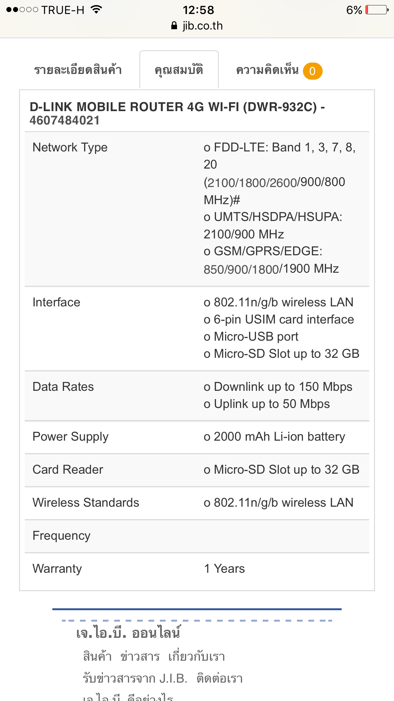Tap the เจ.ไอ.บี. ออนไลน์ footer heading

coord(128,633)
